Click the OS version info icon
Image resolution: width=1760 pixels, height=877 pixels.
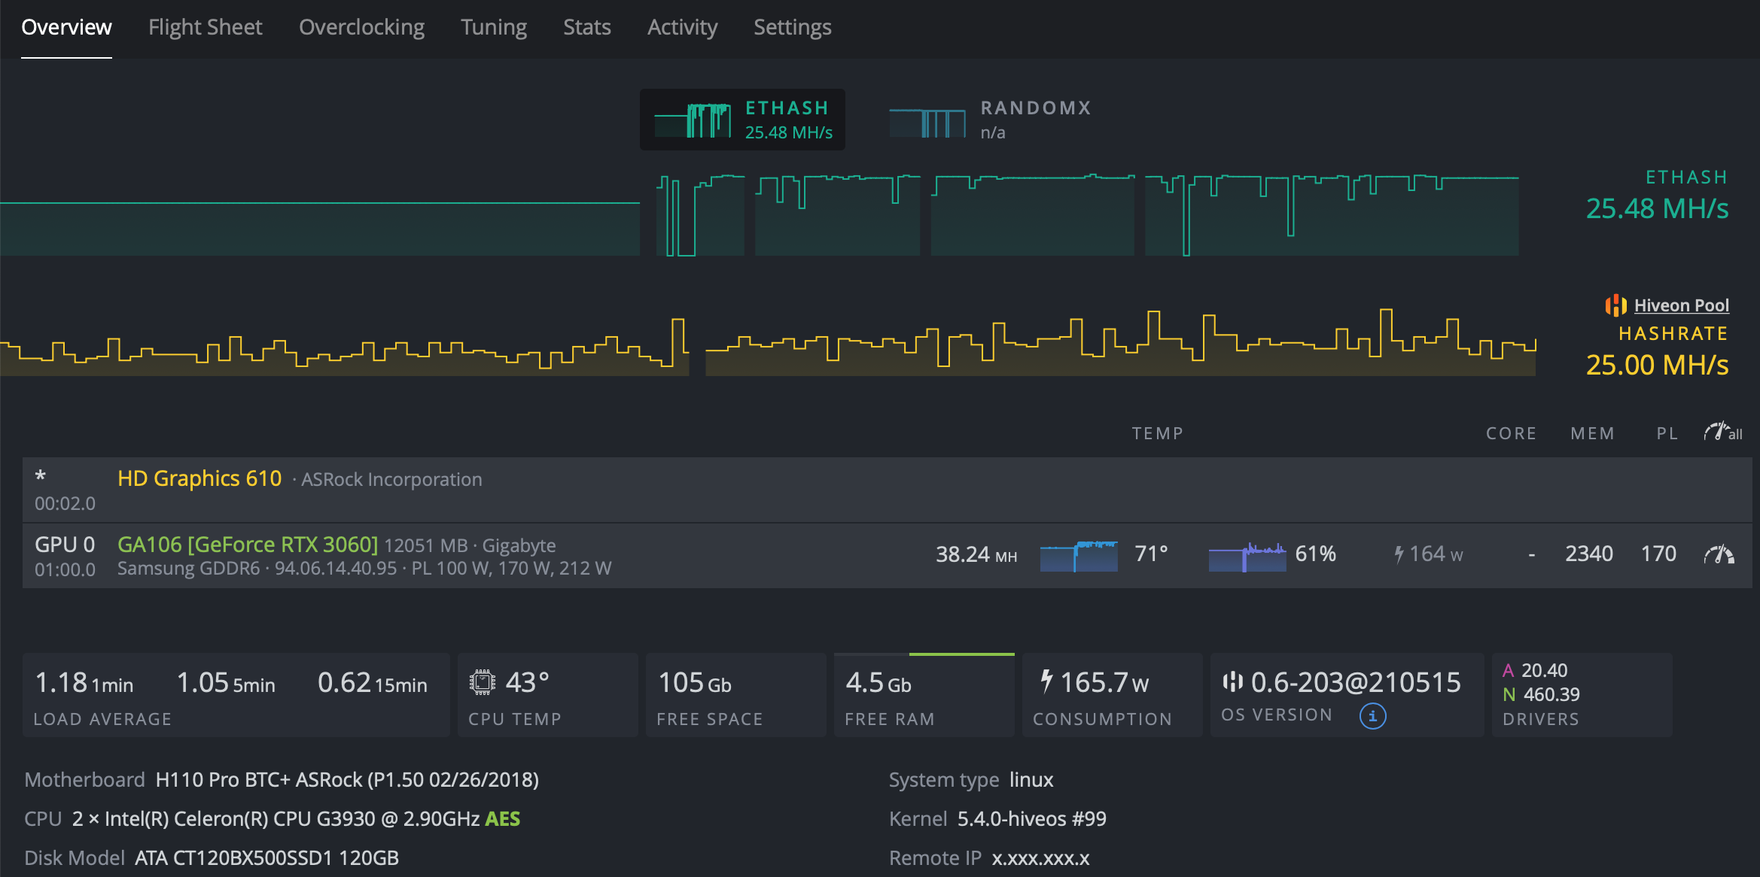(1372, 715)
